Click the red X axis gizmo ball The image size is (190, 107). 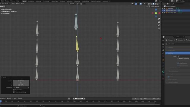[x=159, y=13]
